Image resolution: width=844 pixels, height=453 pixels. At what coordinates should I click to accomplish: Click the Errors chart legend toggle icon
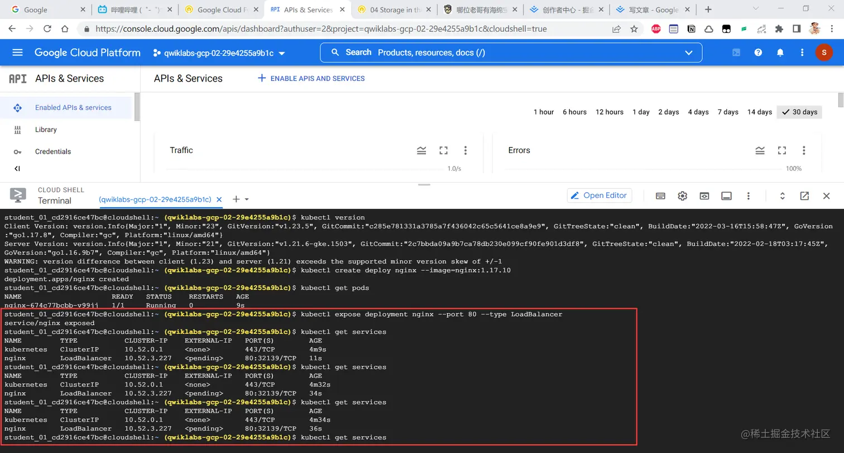760,150
